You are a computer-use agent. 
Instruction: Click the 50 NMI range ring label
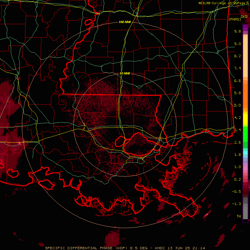[125, 73]
